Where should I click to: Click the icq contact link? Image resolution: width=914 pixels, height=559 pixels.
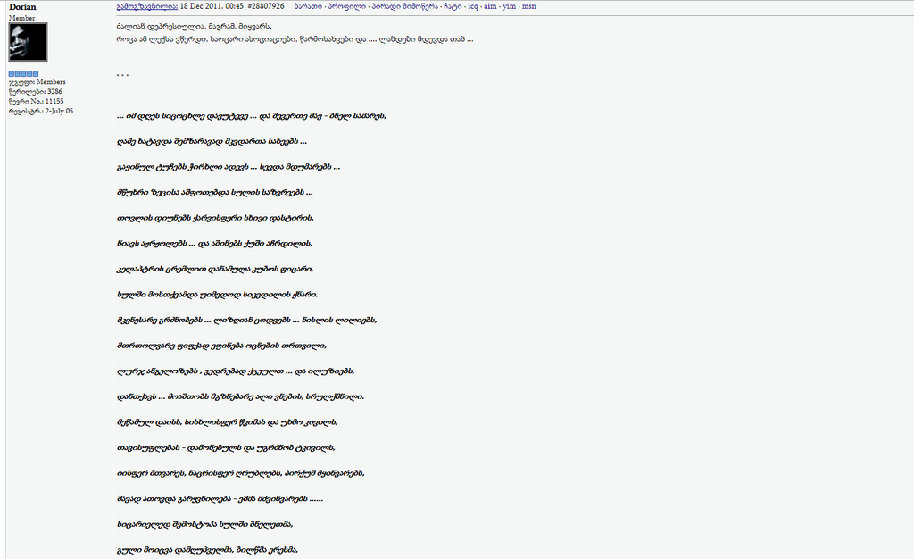(473, 6)
